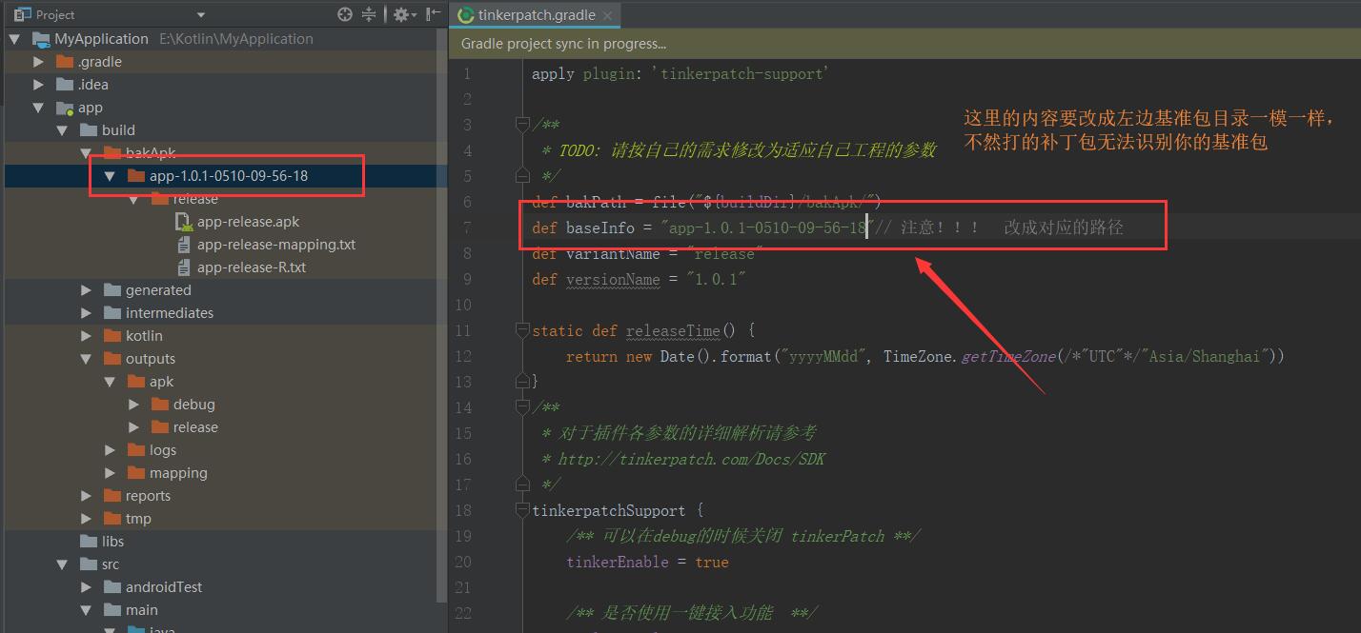Image resolution: width=1361 pixels, height=633 pixels.
Task: Click the libs folder icon
Action: pyautogui.click(x=89, y=542)
